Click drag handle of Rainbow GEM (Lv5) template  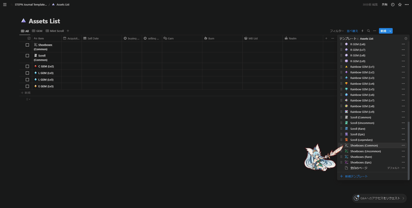341,89
